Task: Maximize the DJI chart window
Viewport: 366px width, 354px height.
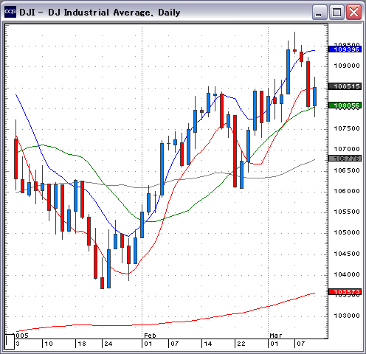Action: (x=336, y=12)
